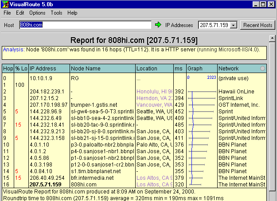The width and height of the screenshot is (277, 201).
Task: Click node name trumper-1.gstis.net
Action: coord(94,105)
